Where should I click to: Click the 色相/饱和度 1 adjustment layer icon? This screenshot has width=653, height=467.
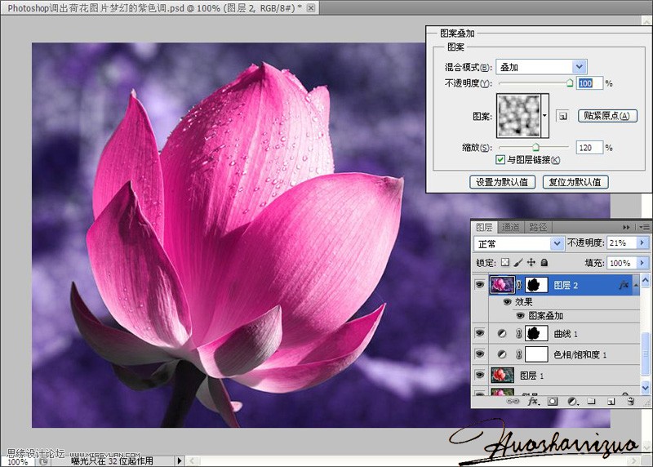coord(502,354)
